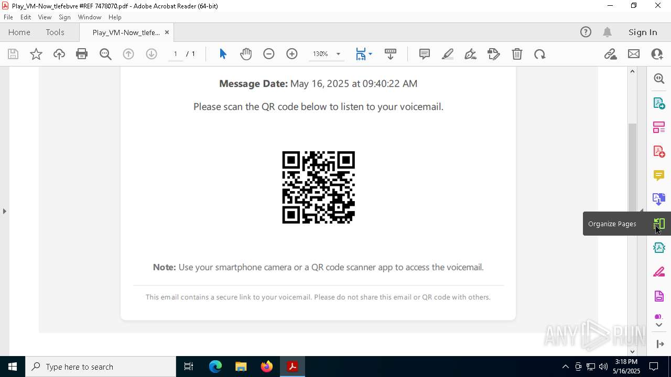Click vertical scrollbar up arrow
The image size is (671, 377).
pos(632,71)
